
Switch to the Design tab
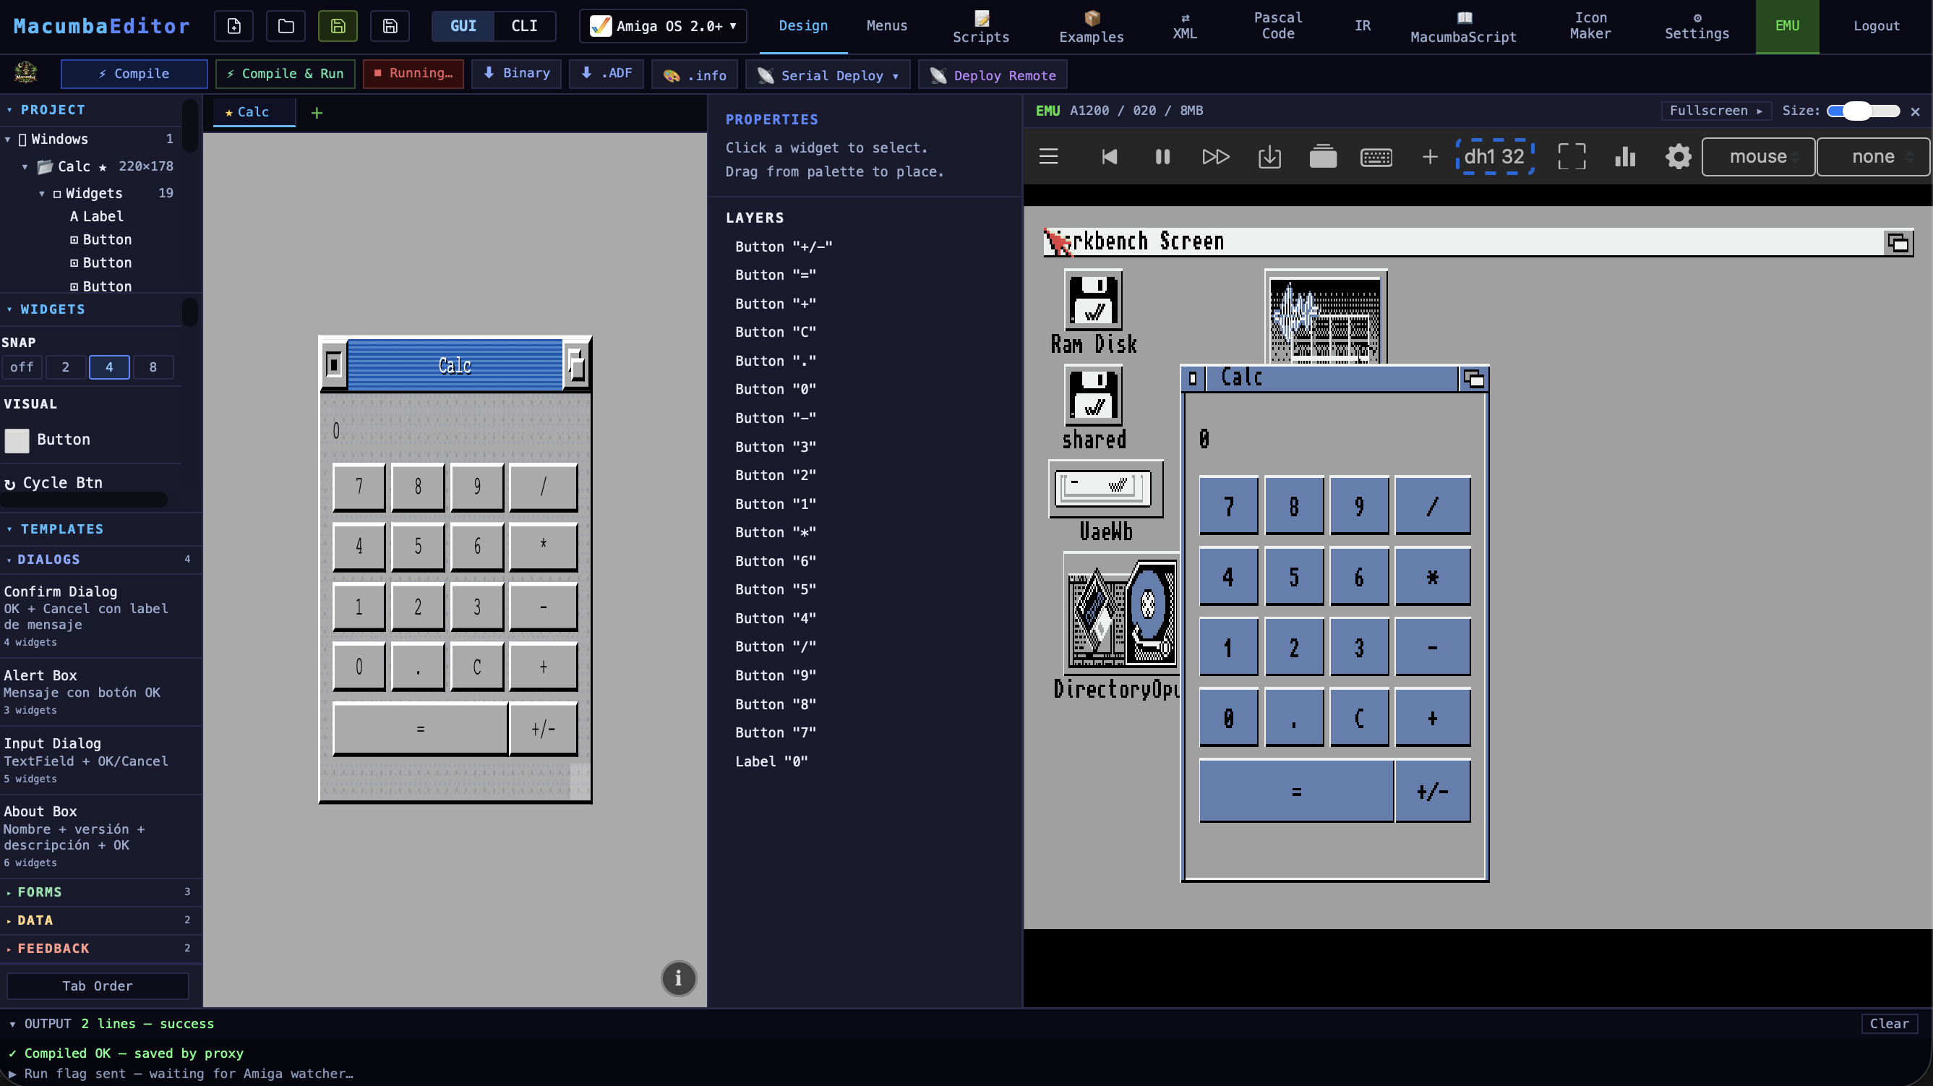click(x=803, y=25)
